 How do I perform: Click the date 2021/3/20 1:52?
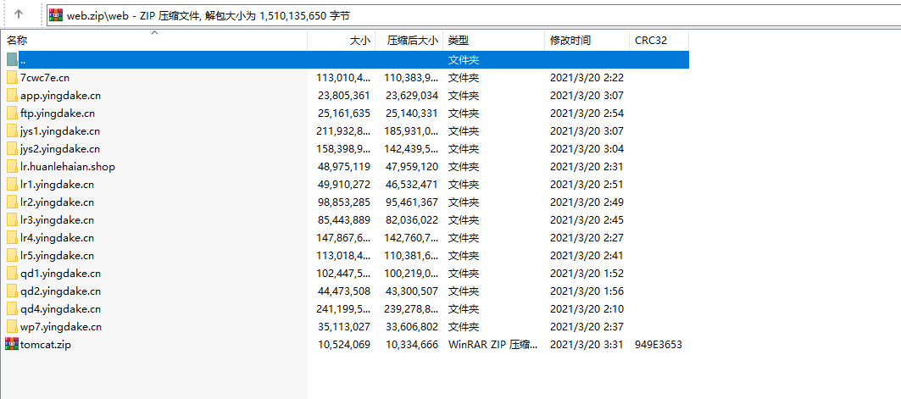point(587,274)
